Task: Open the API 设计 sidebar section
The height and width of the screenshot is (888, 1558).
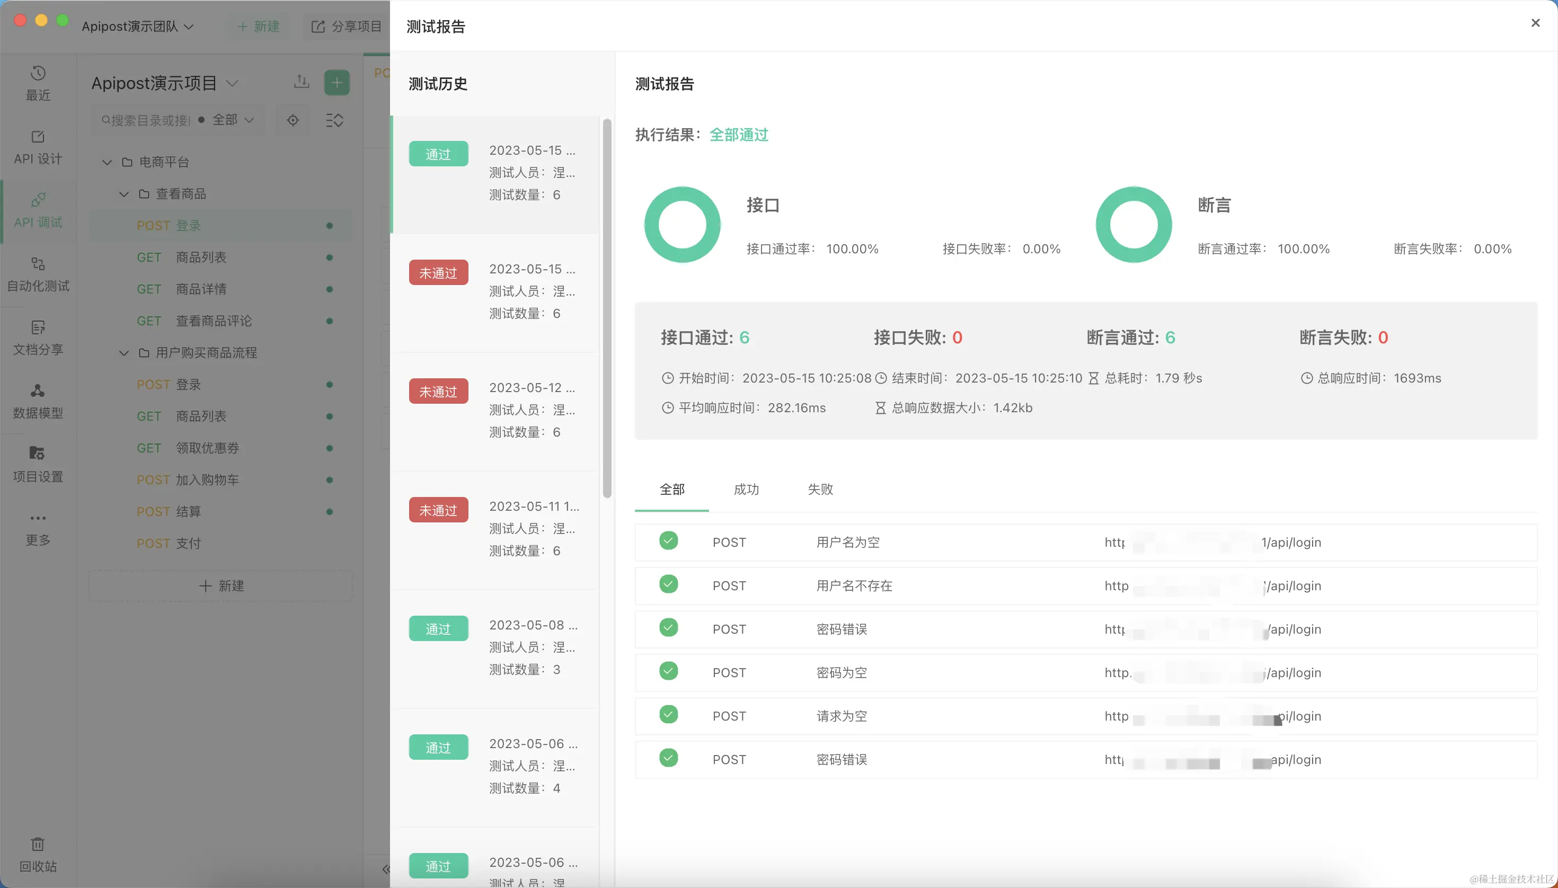Action: [x=38, y=147]
